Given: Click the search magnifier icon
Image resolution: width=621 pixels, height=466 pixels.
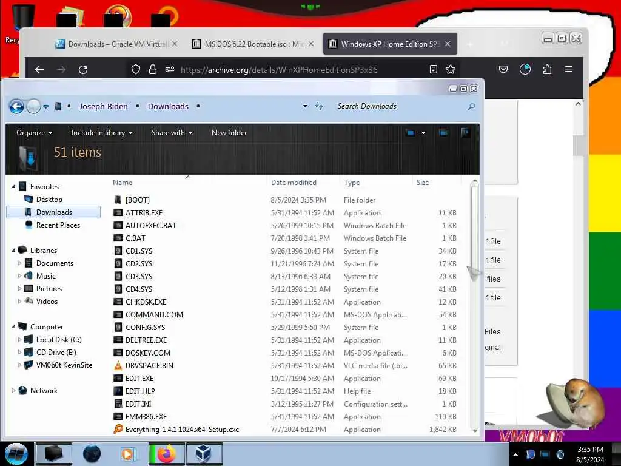Looking at the screenshot, I should [x=471, y=107].
